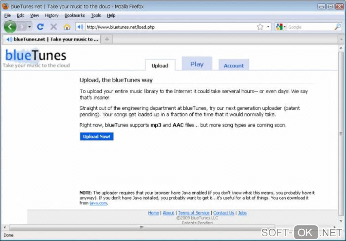Click the horizontal scrollbar thumb
Image resolution: width=346 pixels, height=241 pixels.
(x=142, y=227)
